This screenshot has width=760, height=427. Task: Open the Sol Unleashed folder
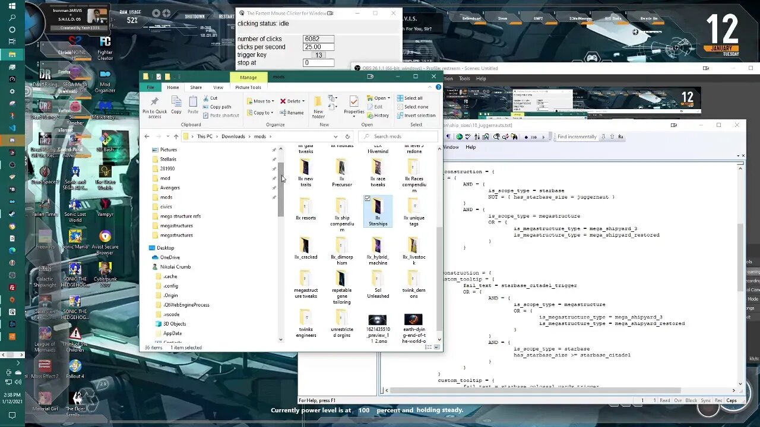[x=378, y=285]
